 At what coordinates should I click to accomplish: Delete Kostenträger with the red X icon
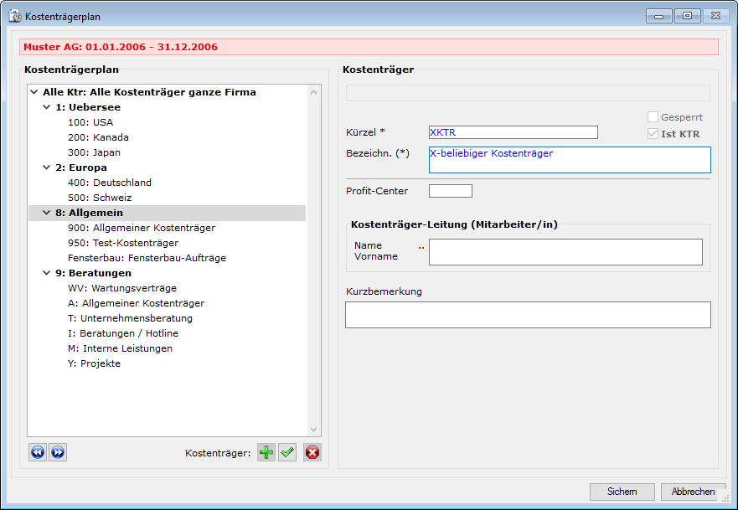312,453
